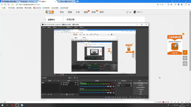The width and height of the screenshot is (191, 107).
Task: Click the desktop audio volume slider
Action: 94,93
